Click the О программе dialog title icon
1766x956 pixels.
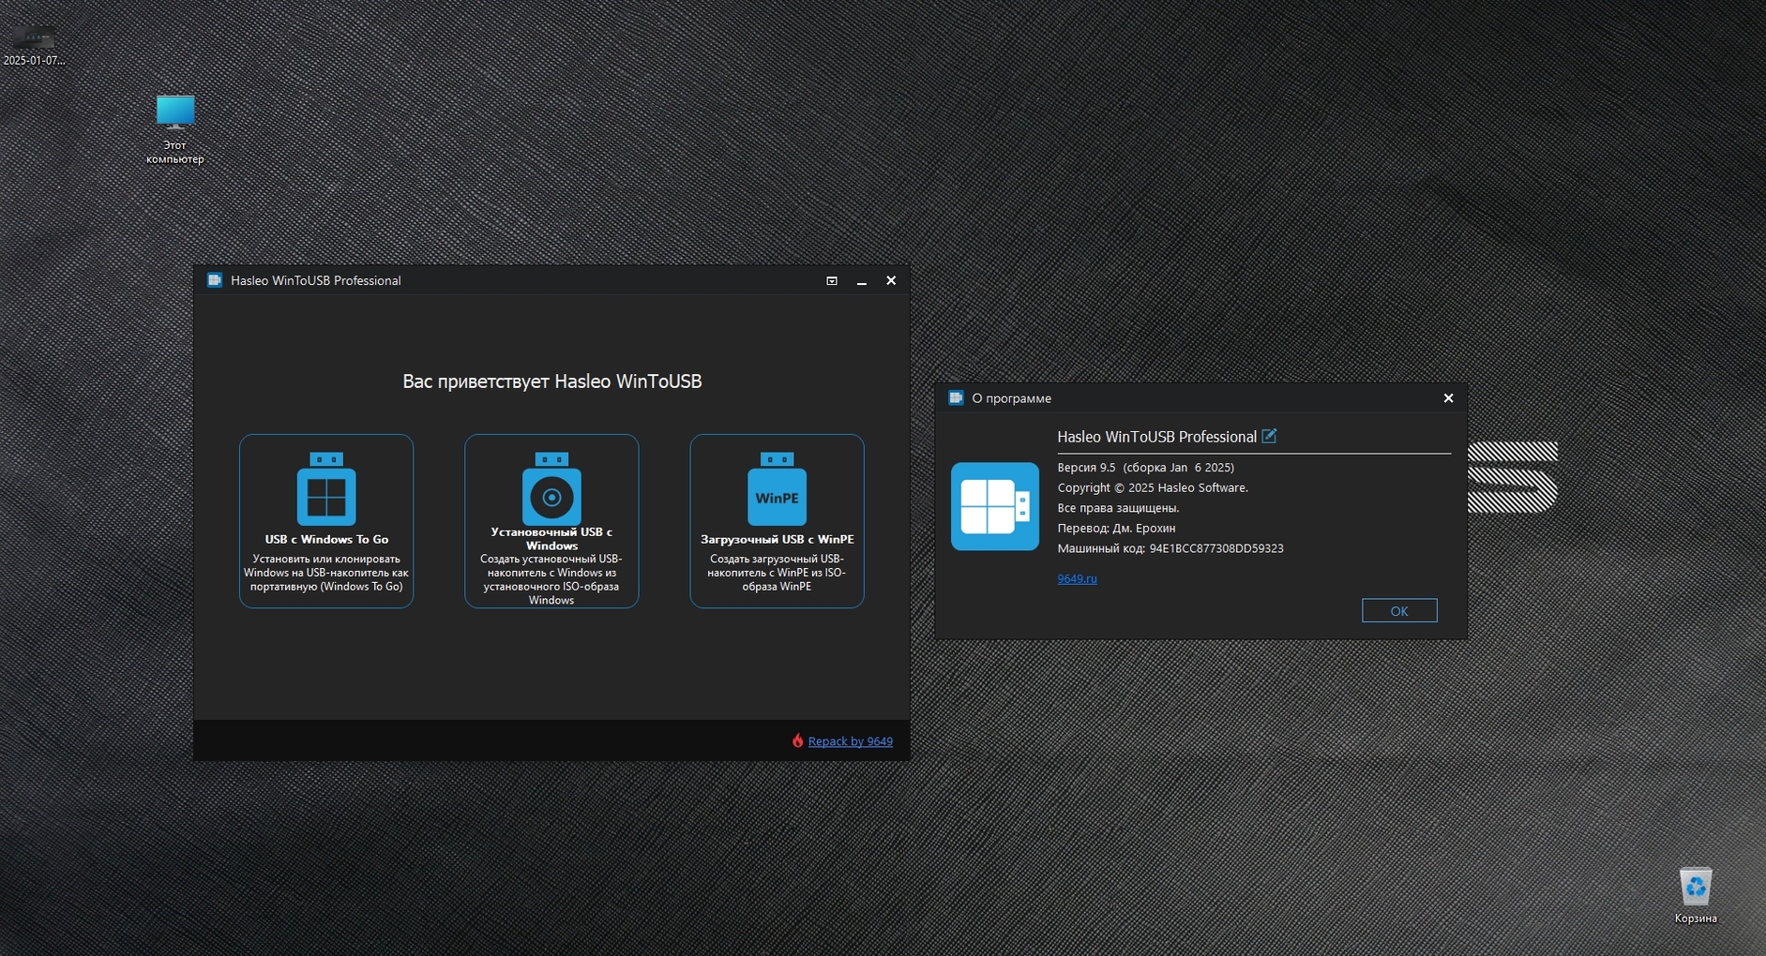click(x=956, y=398)
